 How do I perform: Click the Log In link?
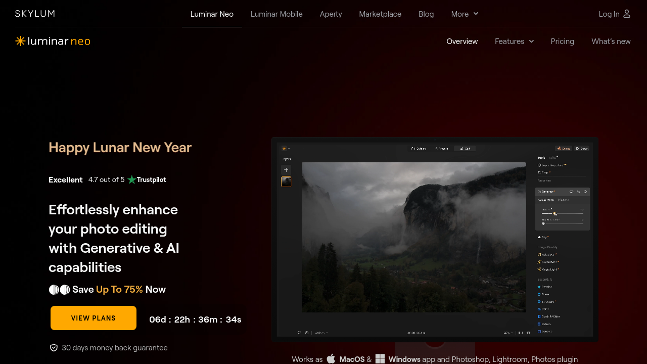[609, 14]
